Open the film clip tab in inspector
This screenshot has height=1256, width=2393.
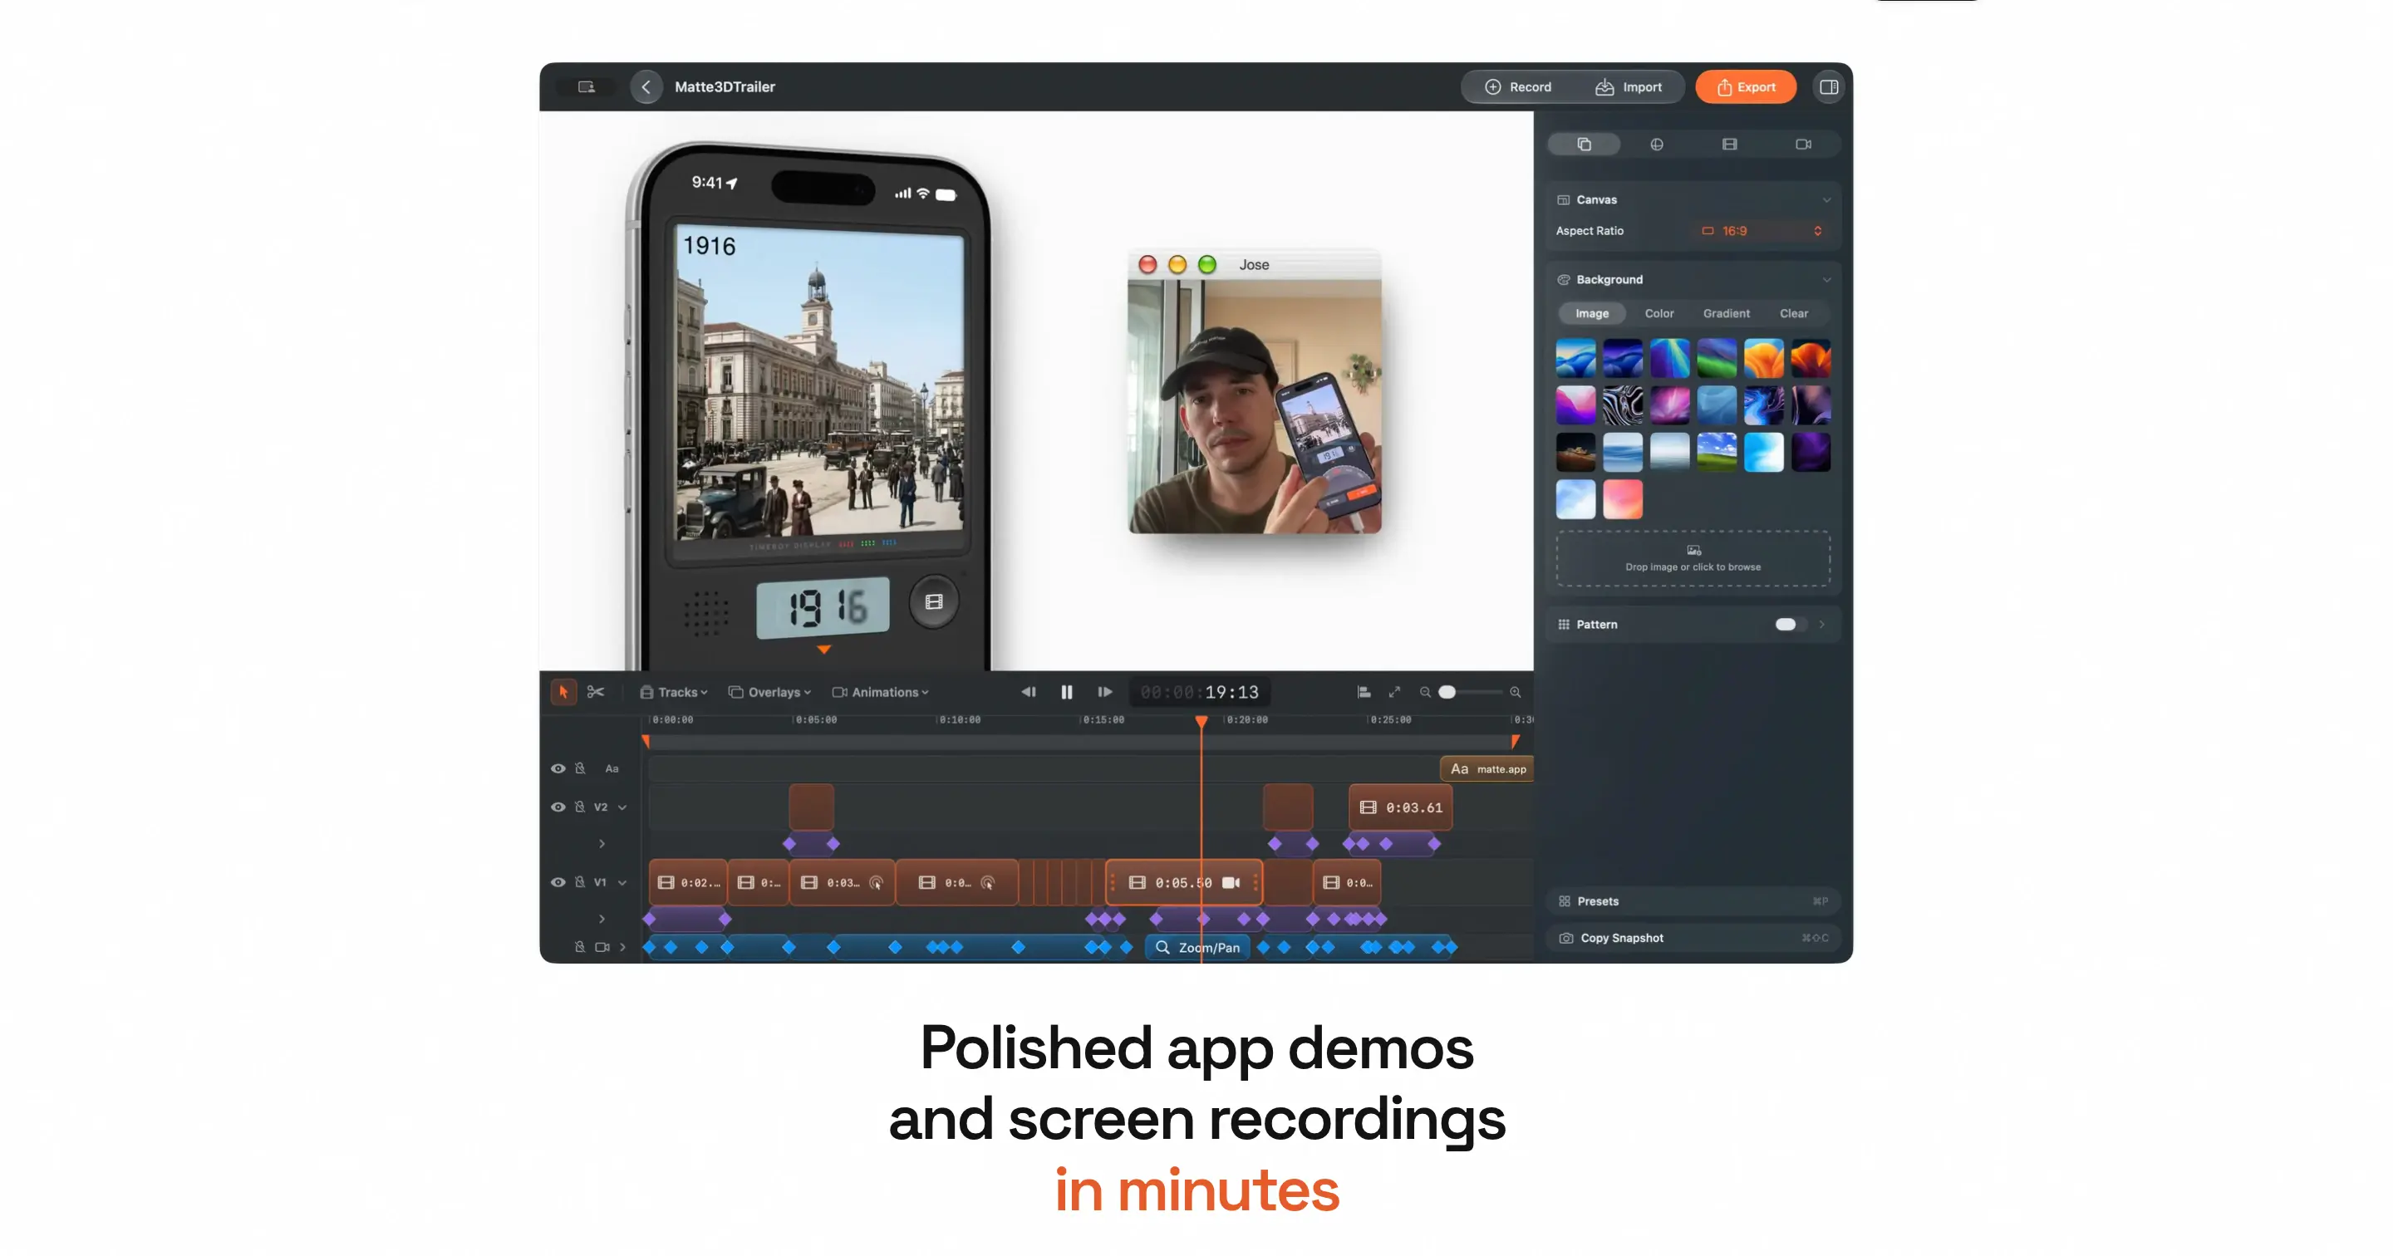click(1729, 144)
